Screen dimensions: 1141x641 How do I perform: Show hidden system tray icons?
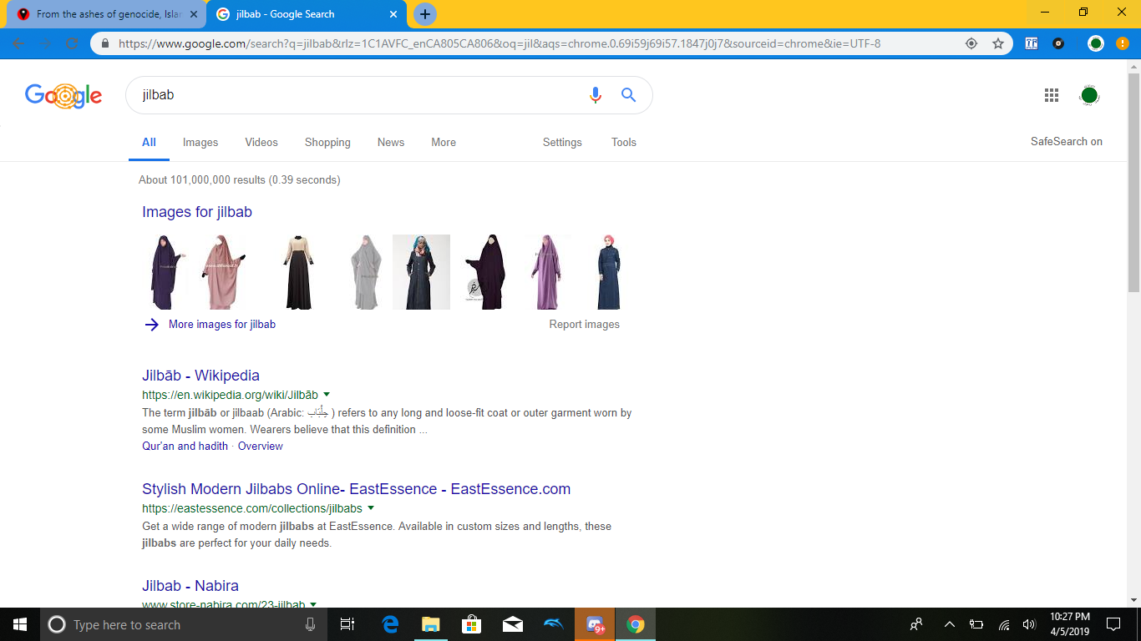click(x=950, y=624)
